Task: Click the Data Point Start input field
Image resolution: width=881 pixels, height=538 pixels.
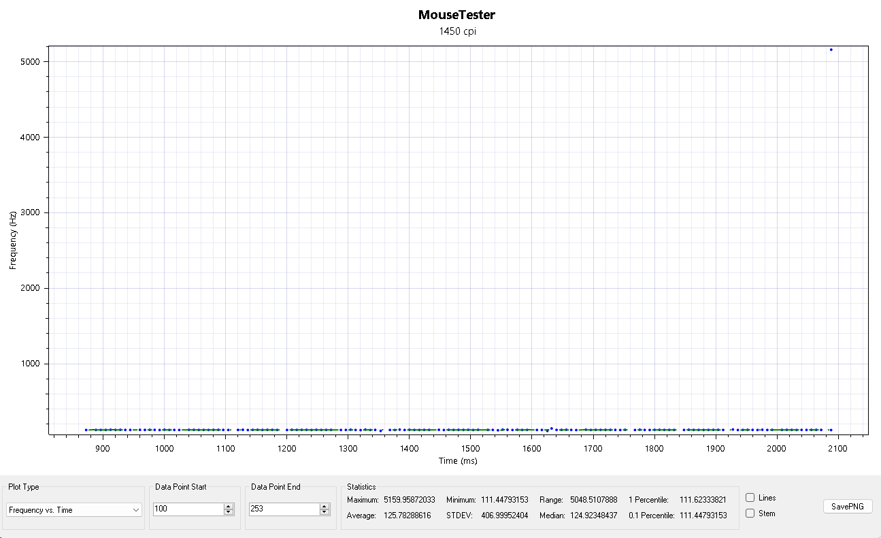Action: 188,509
